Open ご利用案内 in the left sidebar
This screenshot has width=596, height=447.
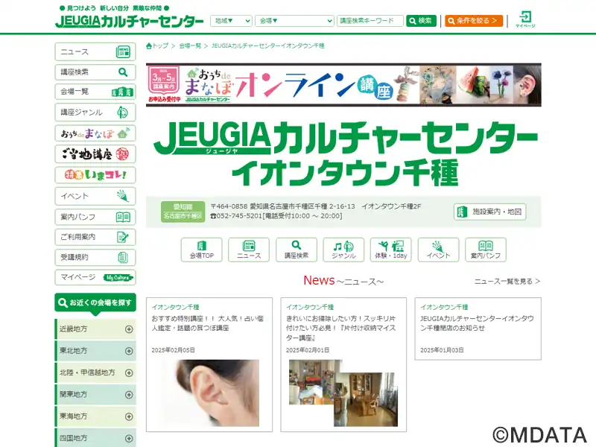click(95, 237)
